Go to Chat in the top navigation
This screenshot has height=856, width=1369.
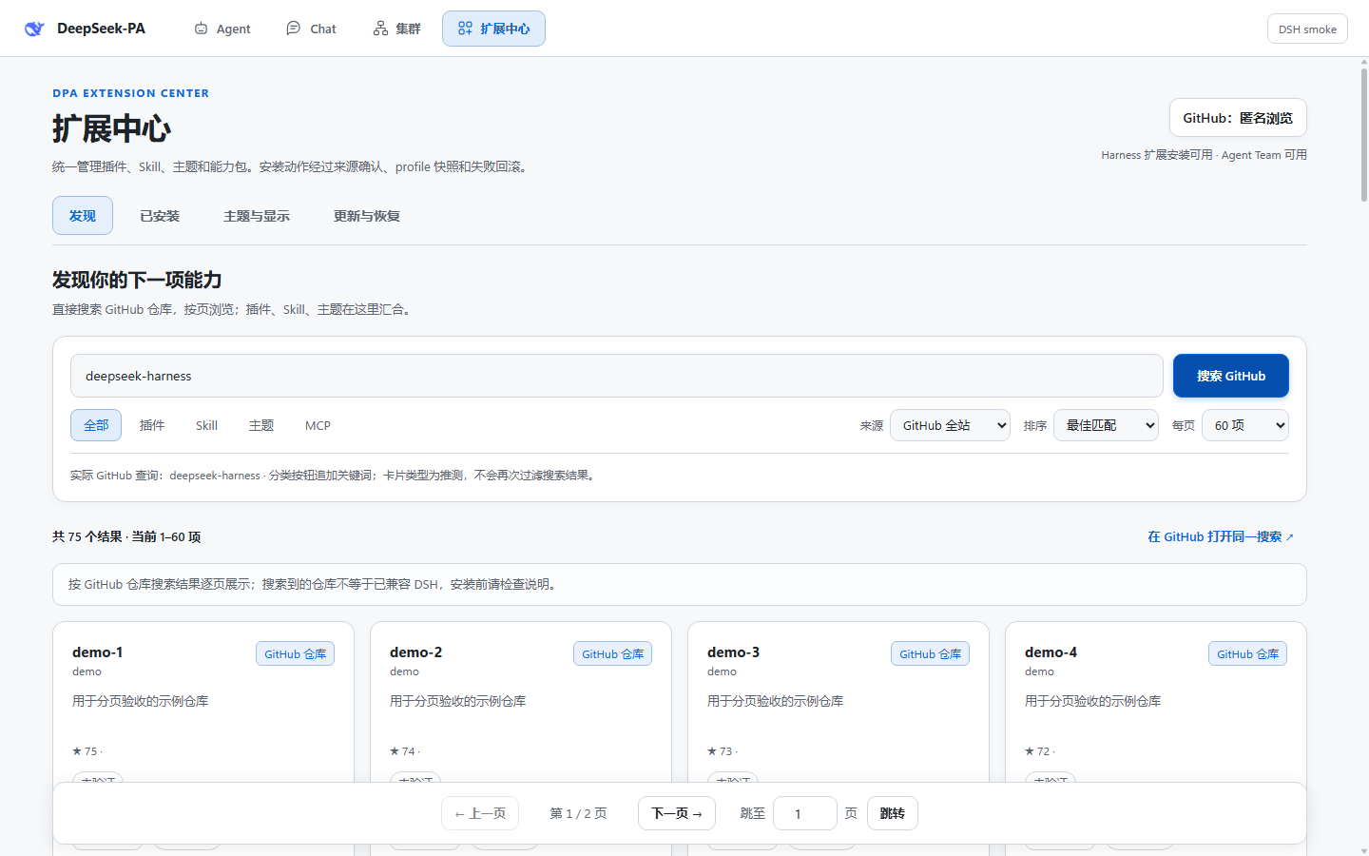(311, 29)
